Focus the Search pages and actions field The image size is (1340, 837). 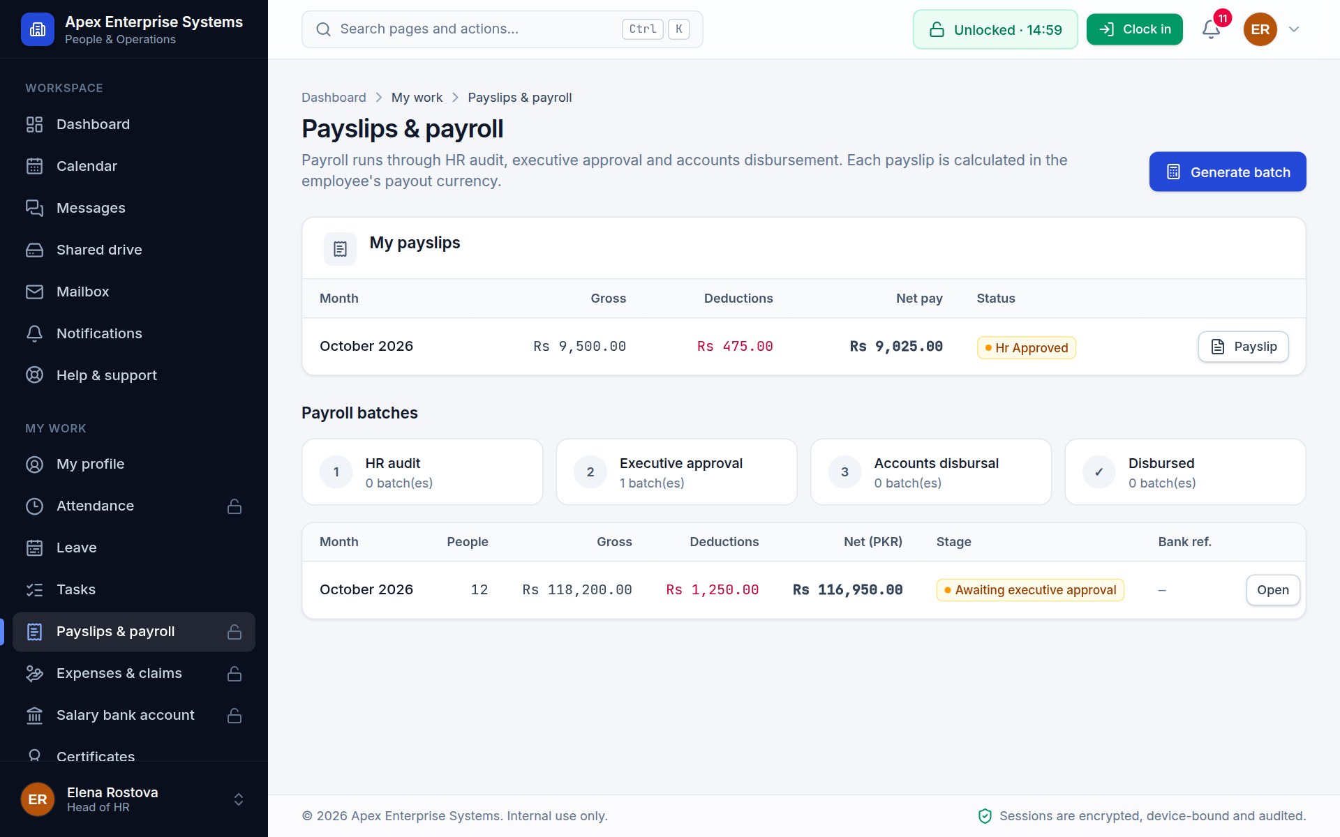coord(502,29)
